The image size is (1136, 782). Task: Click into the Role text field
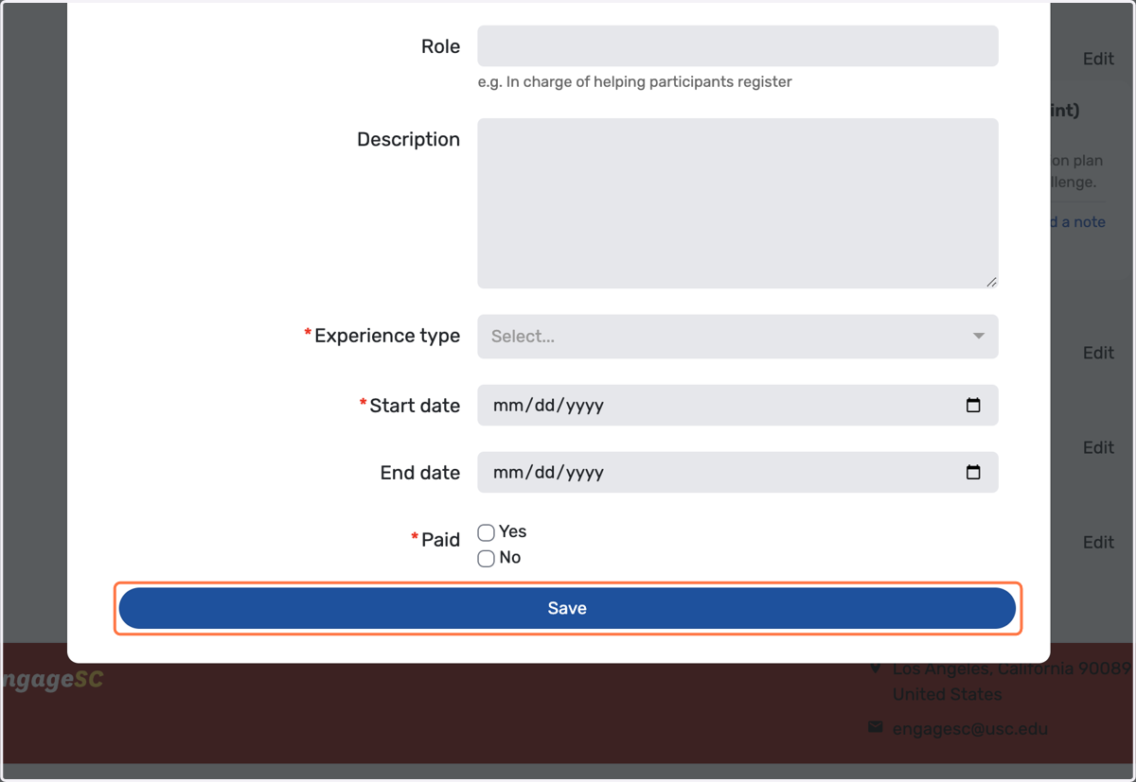[737, 45]
